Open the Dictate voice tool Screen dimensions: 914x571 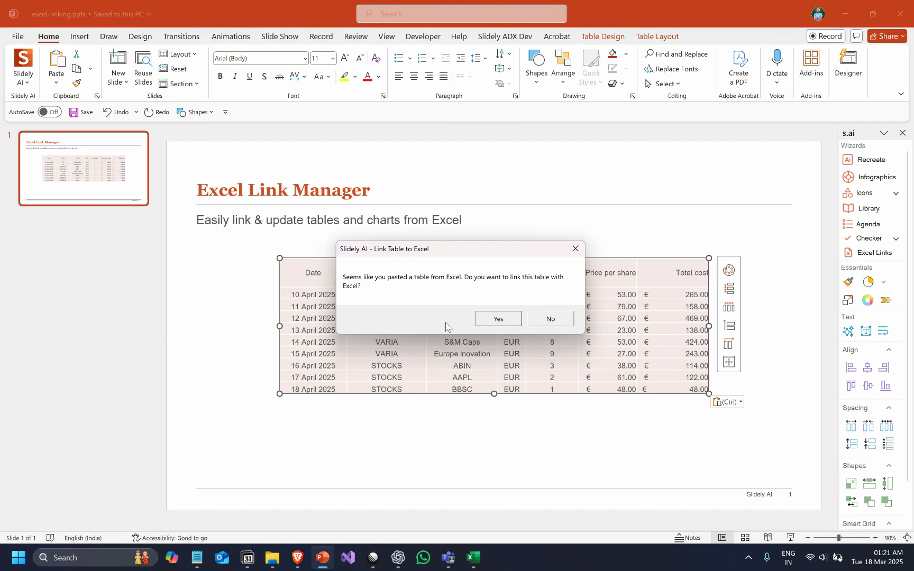777,63
